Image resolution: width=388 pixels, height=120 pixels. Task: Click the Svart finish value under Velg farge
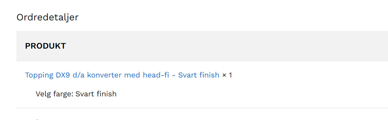tap(96, 94)
